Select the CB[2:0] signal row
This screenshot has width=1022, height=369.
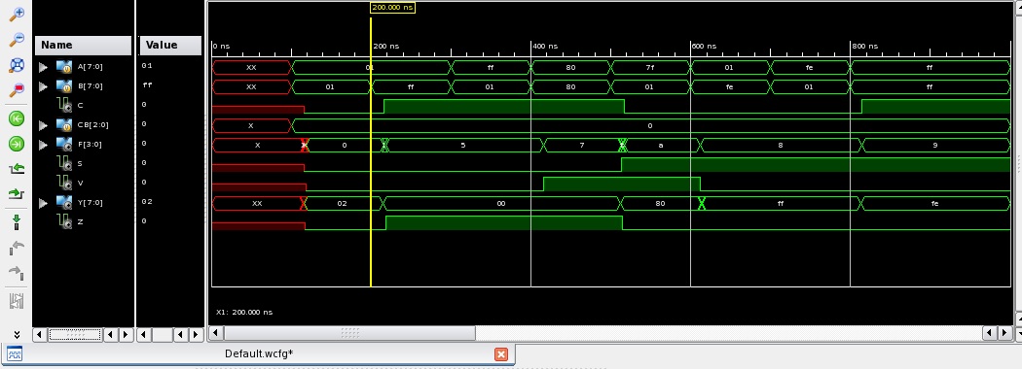click(84, 124)
